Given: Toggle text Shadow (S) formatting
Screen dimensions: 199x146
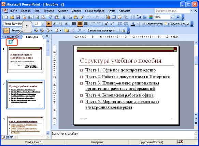Looking at the screenshot, I should click(x=66, y=24).
